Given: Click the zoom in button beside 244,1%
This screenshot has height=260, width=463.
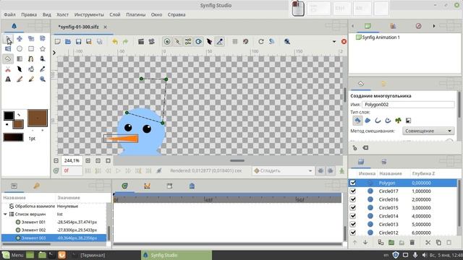Looking at the screenshot, I should (x=88, y=160).
